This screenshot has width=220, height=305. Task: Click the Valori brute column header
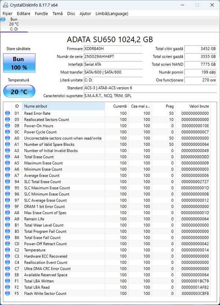[x=193, y=106]
